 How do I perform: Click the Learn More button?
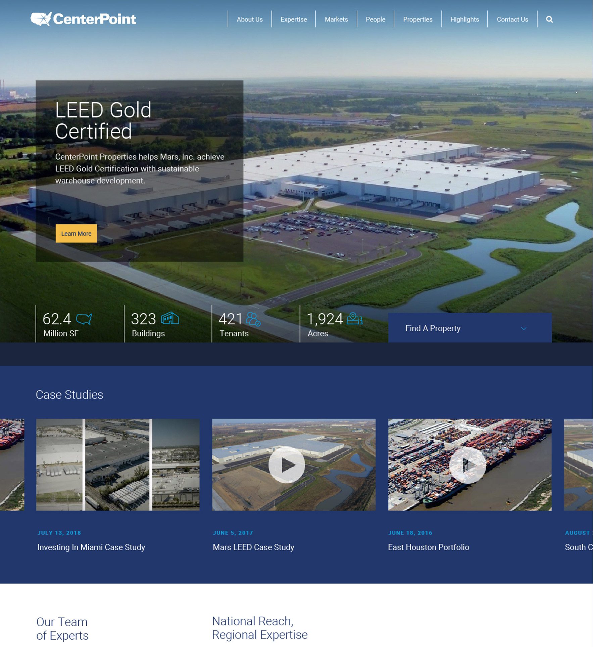[x=76, y=233]
